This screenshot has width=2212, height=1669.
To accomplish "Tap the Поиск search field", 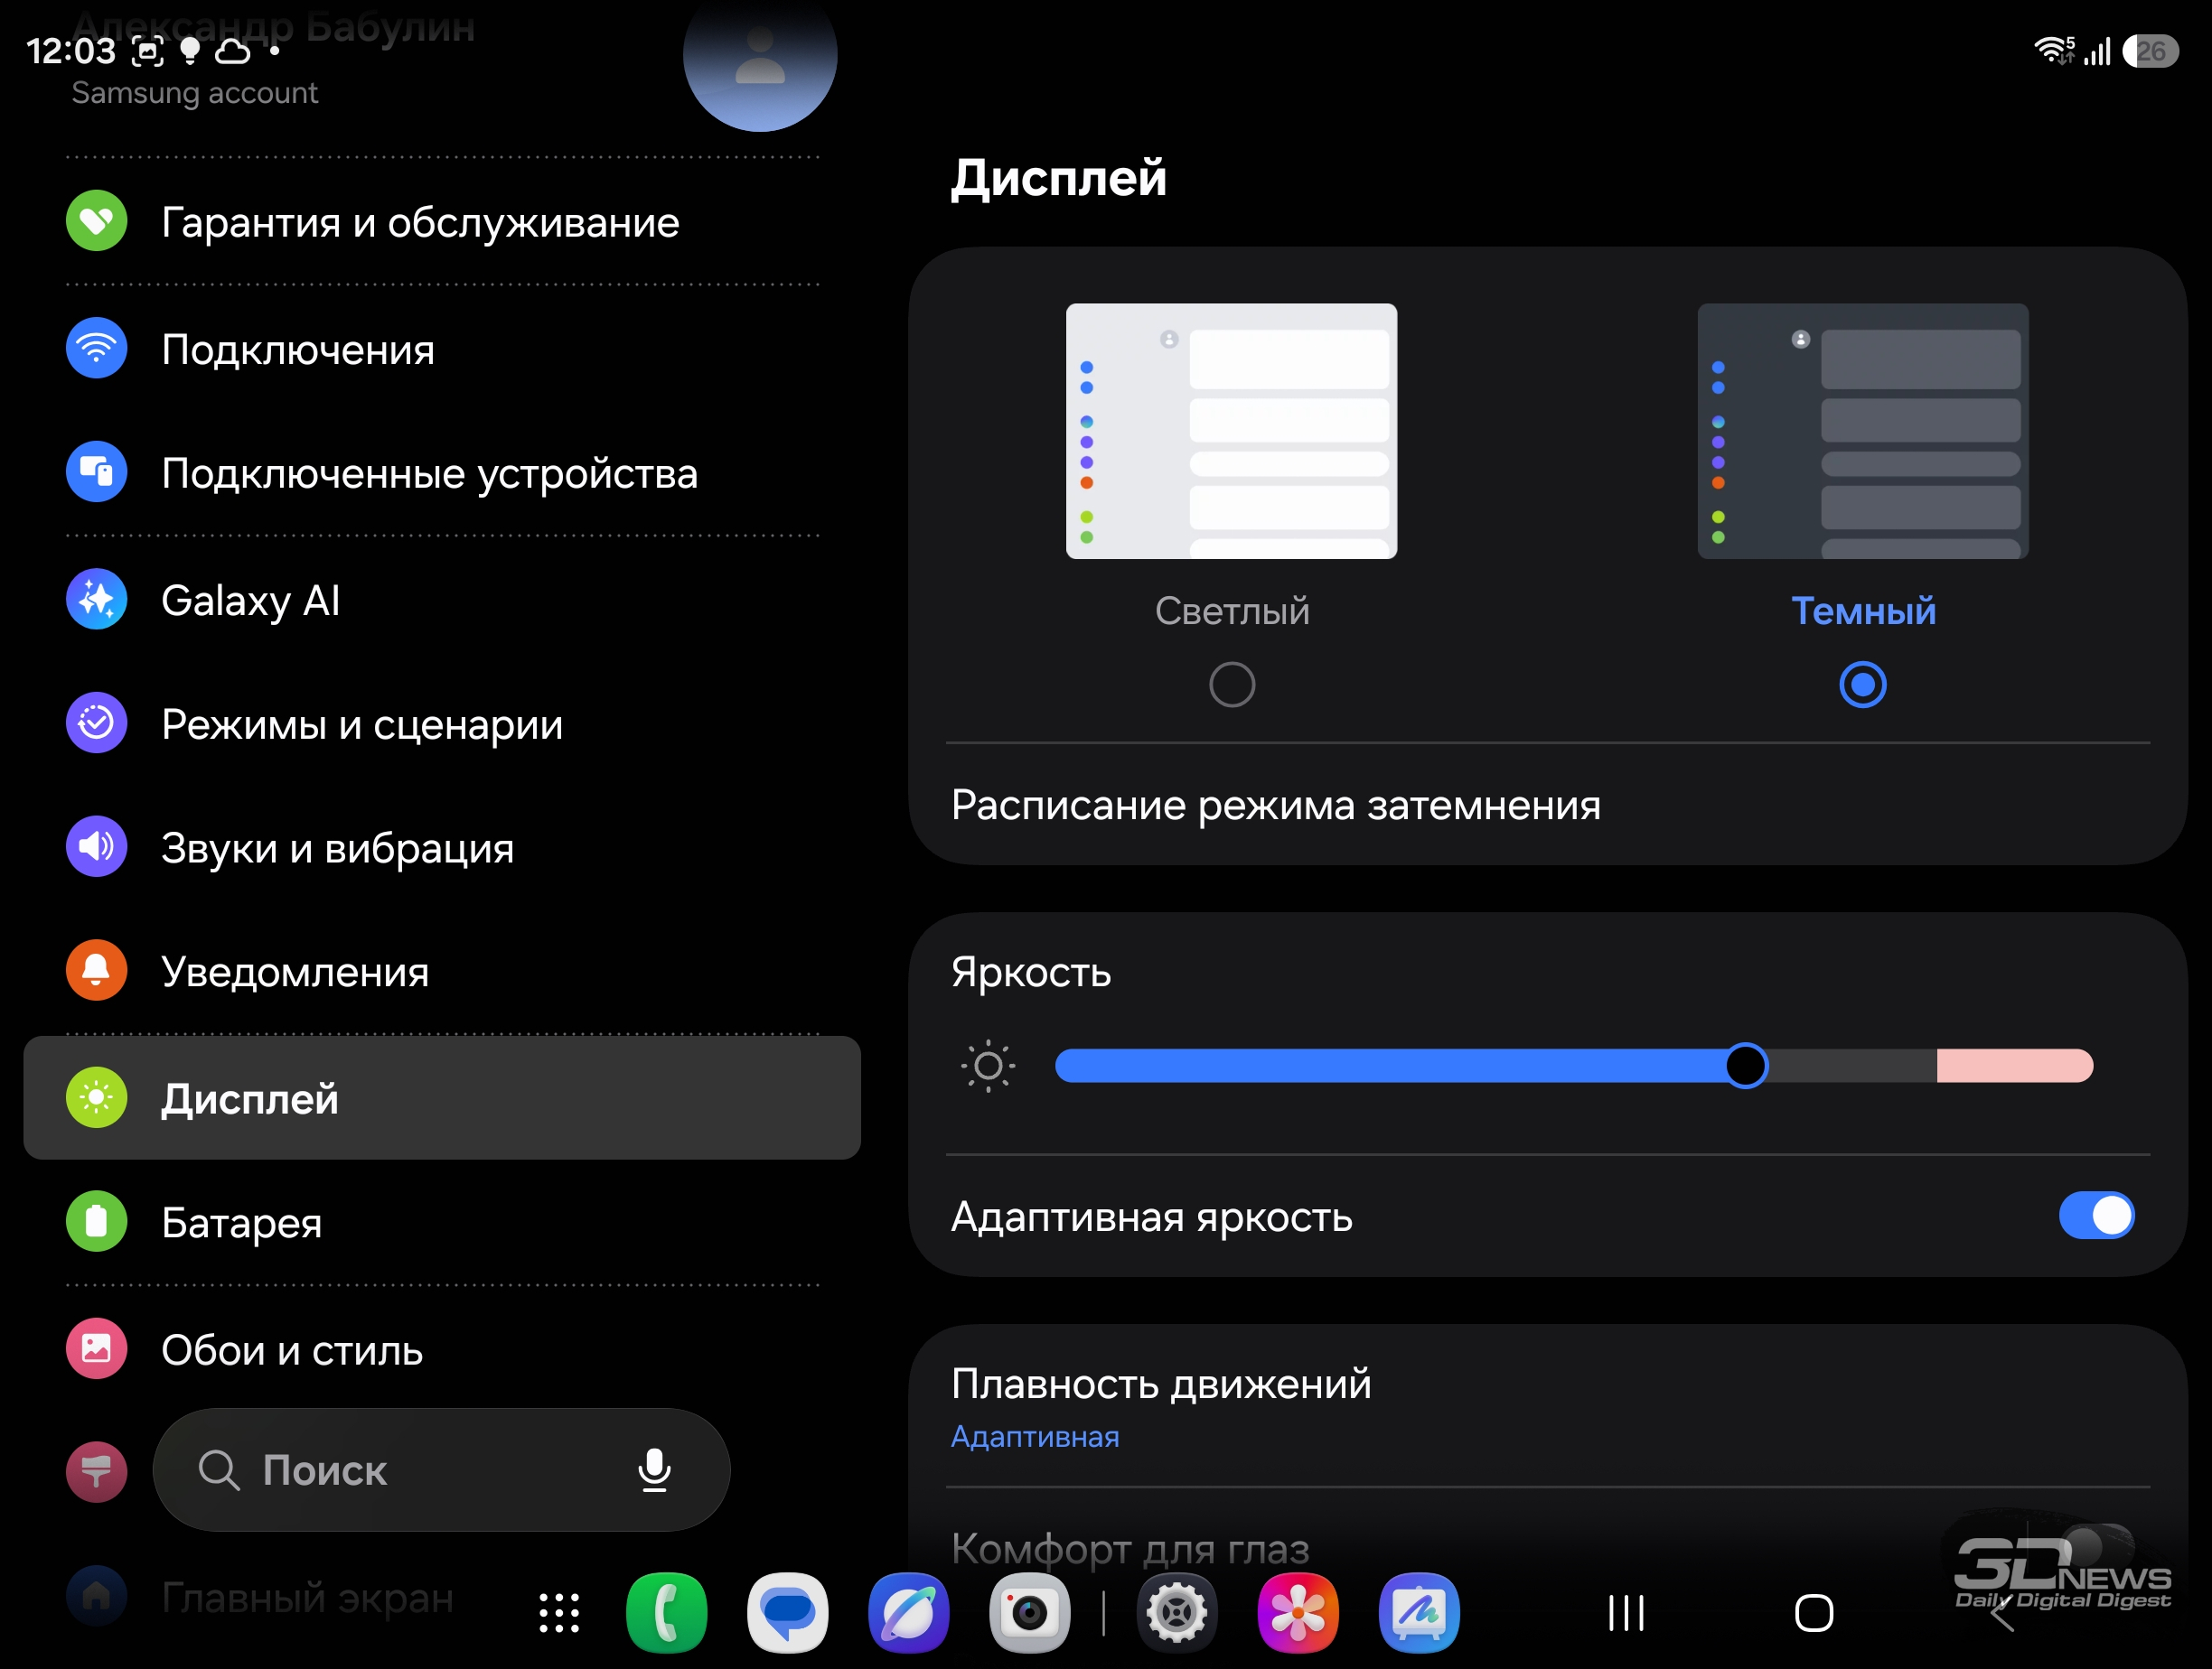I will pos(441,1470).
